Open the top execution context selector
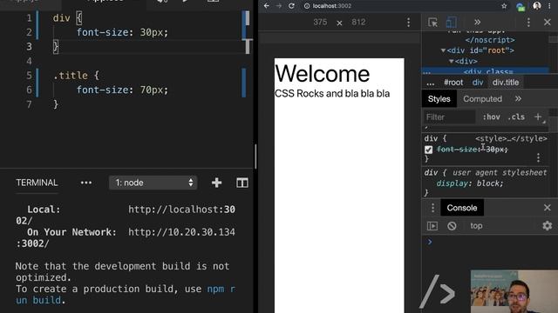 476,226
